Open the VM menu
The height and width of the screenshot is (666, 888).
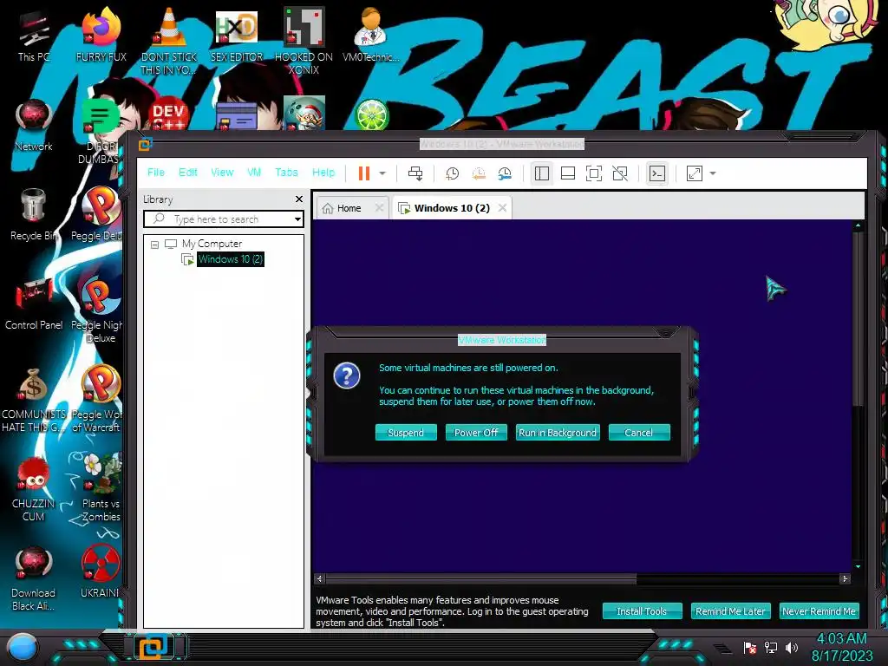pos(254,173)
